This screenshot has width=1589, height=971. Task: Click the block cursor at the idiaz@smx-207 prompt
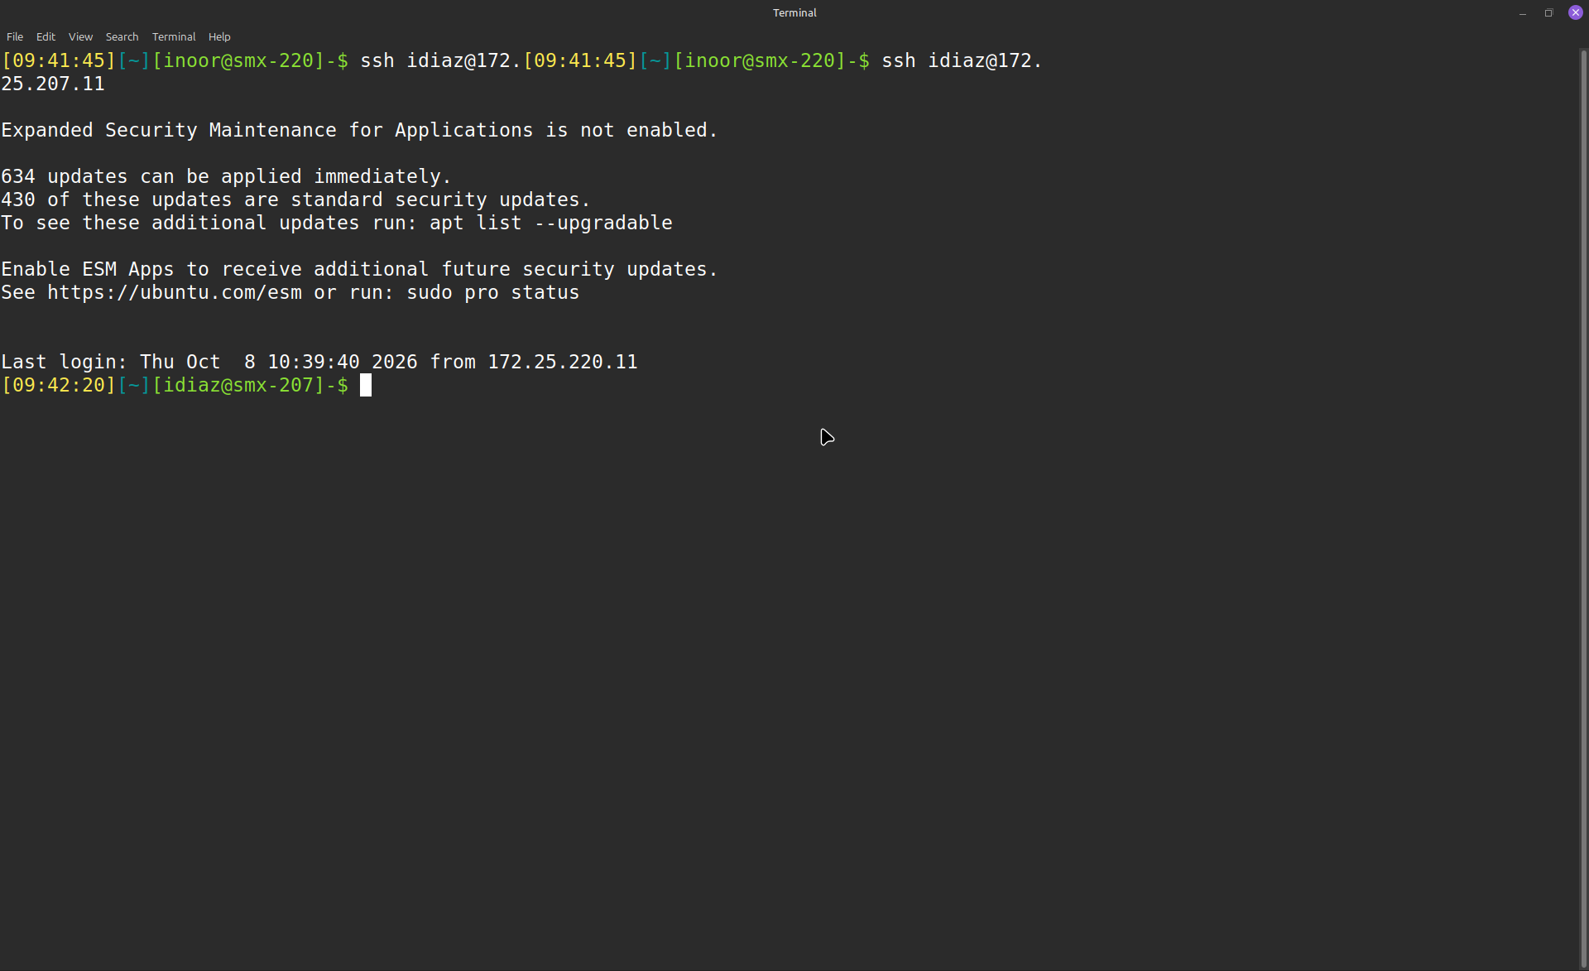pos(366,385)
